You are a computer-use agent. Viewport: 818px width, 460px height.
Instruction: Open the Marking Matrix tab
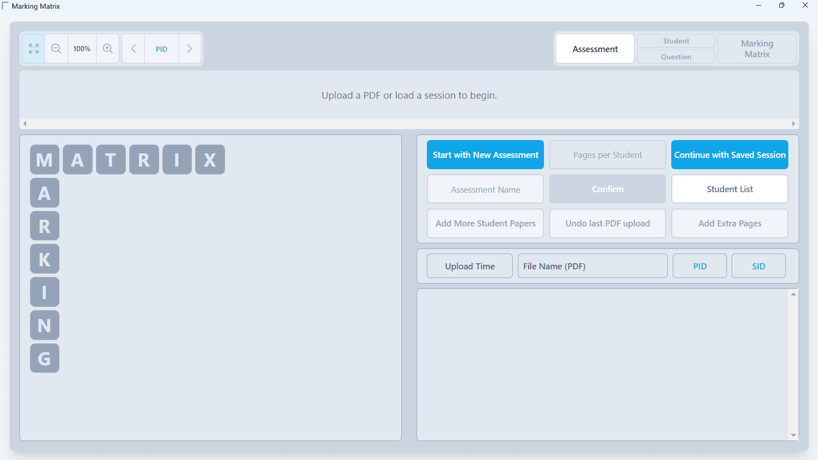(757, 49)
